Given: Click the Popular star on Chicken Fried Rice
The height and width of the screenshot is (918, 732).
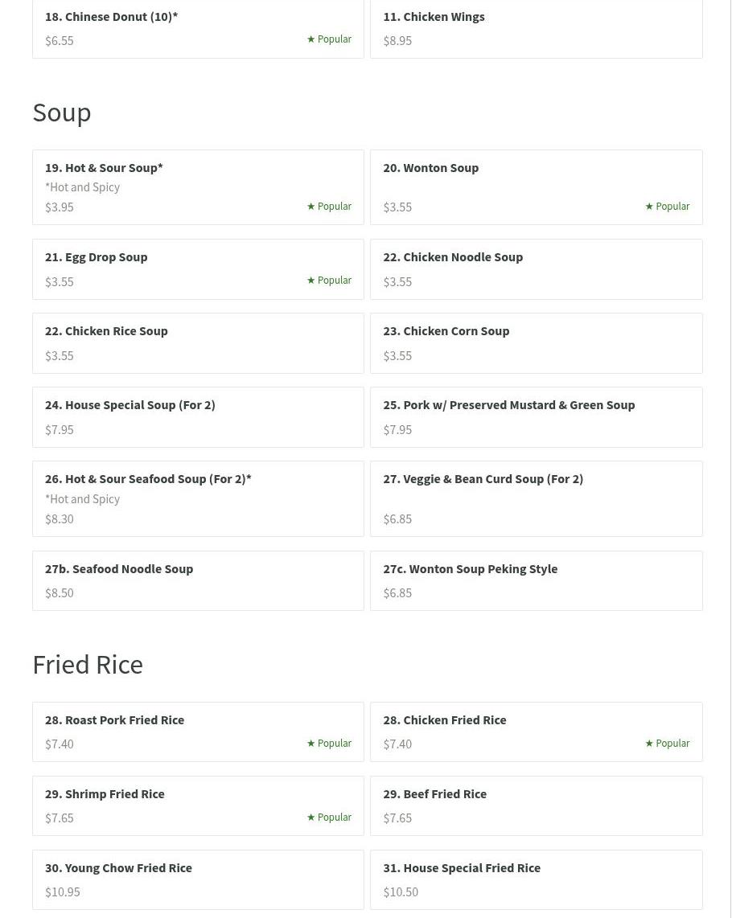Looking at the screenshot, I should [x=649, y=743].
